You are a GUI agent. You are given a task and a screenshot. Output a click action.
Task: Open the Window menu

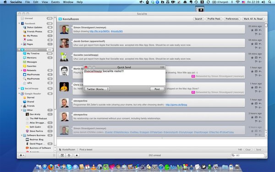pyautogui.click(x=68, y=2)
